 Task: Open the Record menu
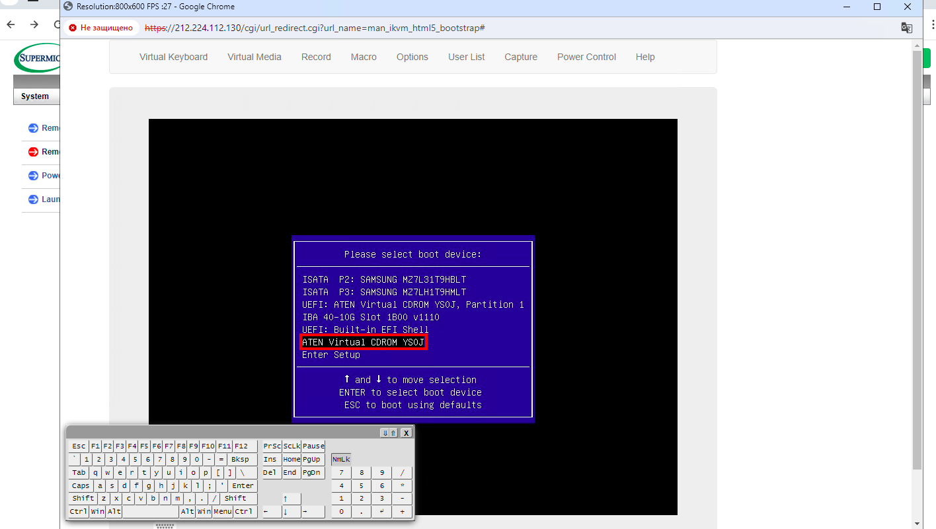(x=316, y=57)
